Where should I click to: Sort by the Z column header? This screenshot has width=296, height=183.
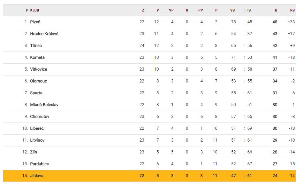143,10
